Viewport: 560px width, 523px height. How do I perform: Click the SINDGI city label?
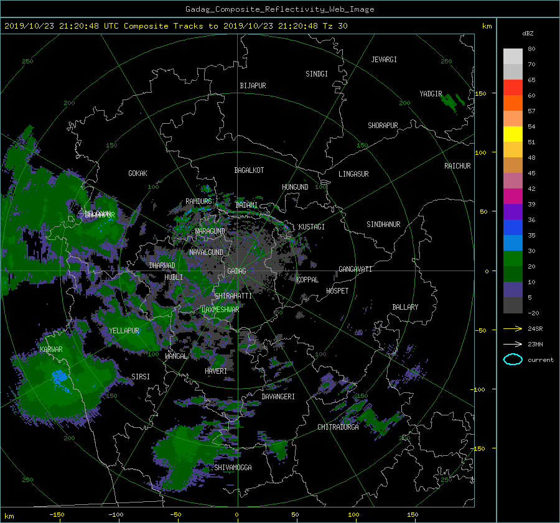(x=317, y=74)
